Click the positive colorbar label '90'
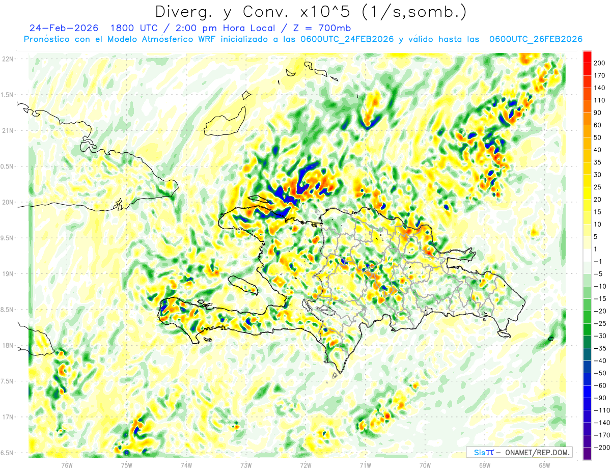The height and width of the screenshot is (472, 611). tap(598, 113)
